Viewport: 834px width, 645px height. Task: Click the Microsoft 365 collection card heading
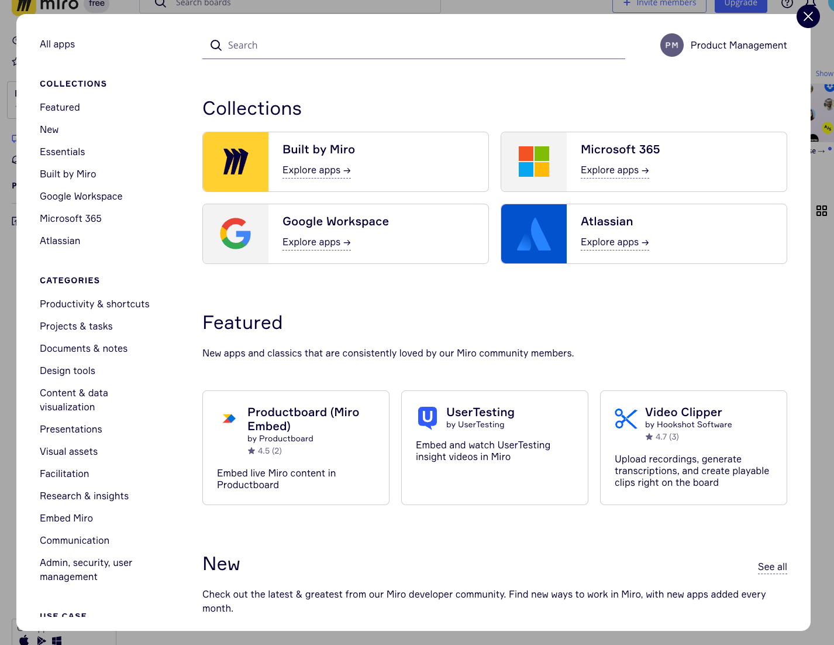click(x=620, y=149)
